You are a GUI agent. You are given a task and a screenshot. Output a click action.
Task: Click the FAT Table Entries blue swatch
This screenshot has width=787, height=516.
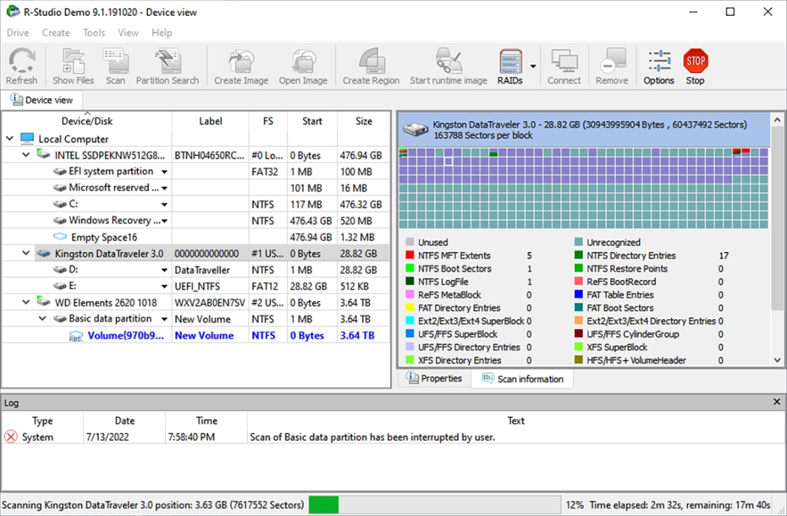tap(579, 294)
